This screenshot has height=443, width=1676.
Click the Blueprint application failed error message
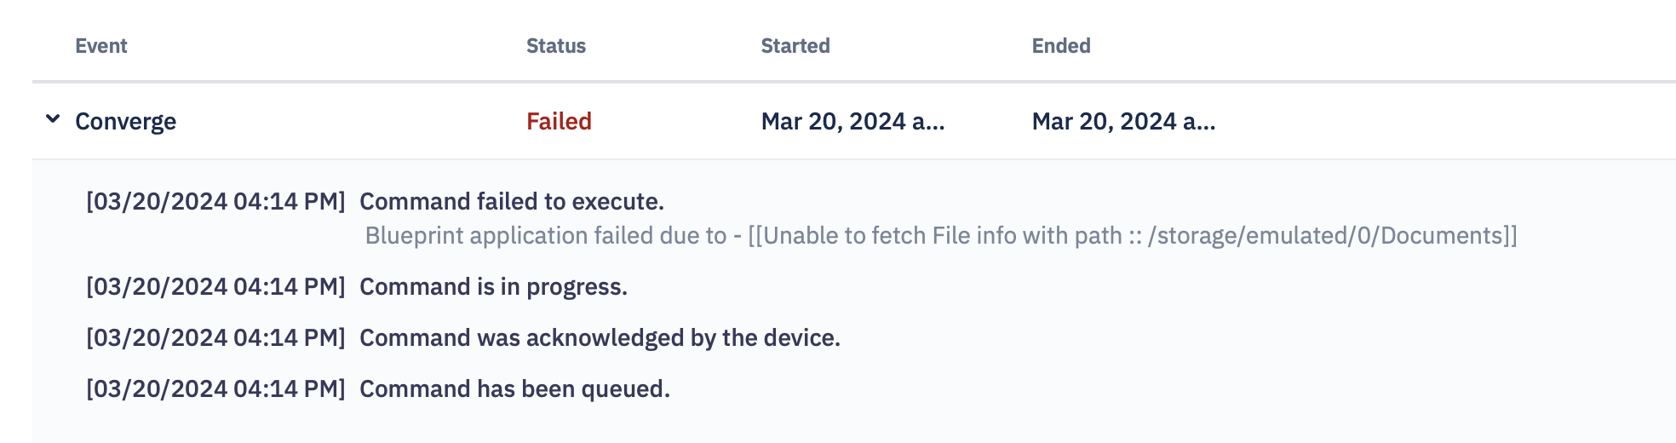point(941,236)
